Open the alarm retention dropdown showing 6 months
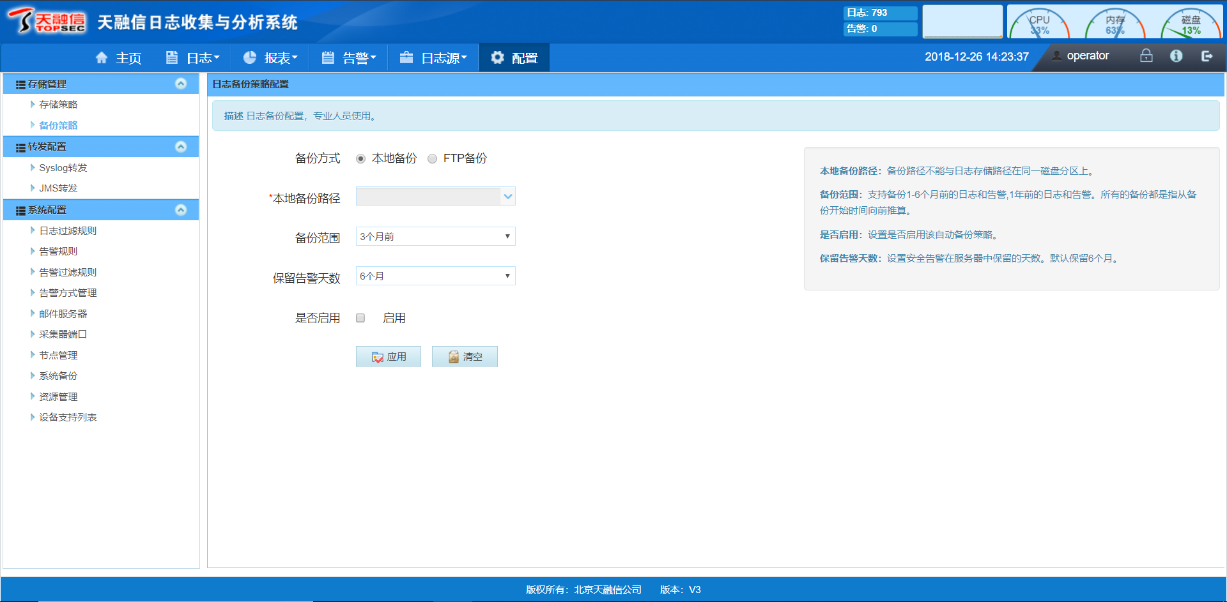The height and width of the screenshot is (602, 1227). click(435, 276)
